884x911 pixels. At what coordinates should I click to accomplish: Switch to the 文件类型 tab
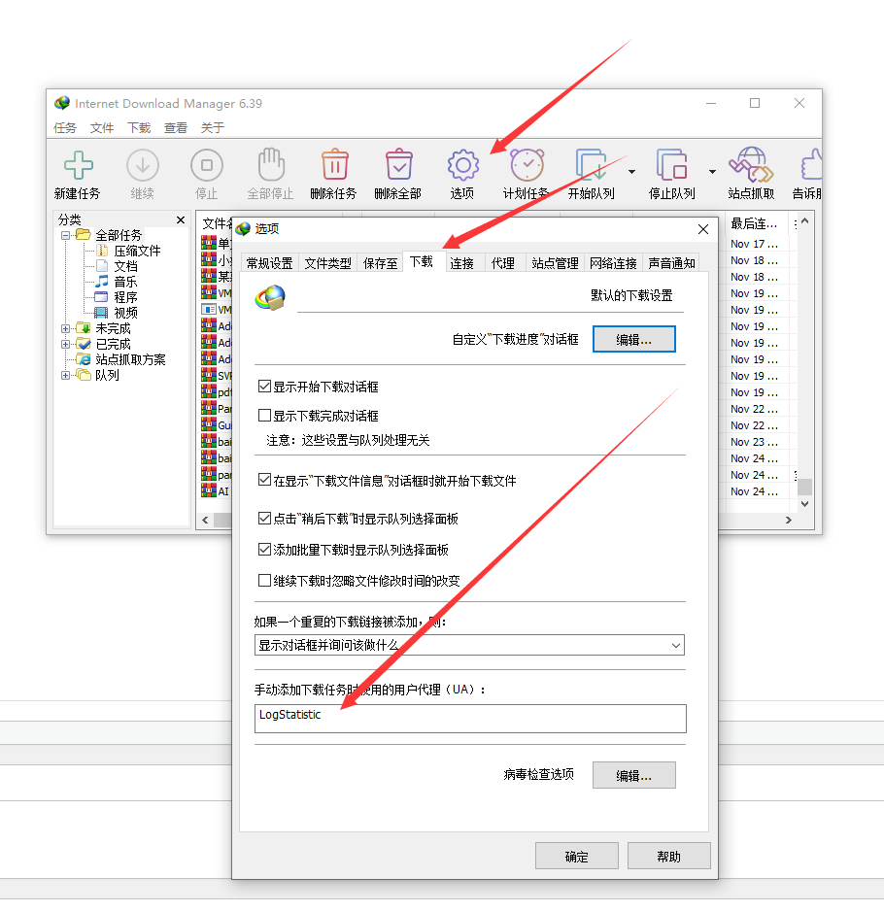327,263
